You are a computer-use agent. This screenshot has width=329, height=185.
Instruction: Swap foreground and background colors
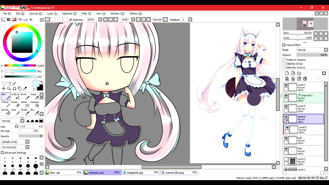(x=41, y=82)
